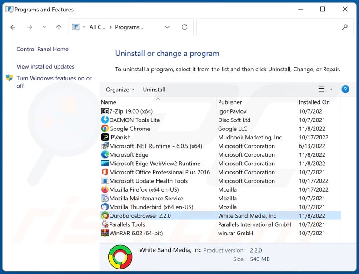The image size is (359, 274).
Task: Select the IPVanish entry
Action: click(x=221, y=137)
